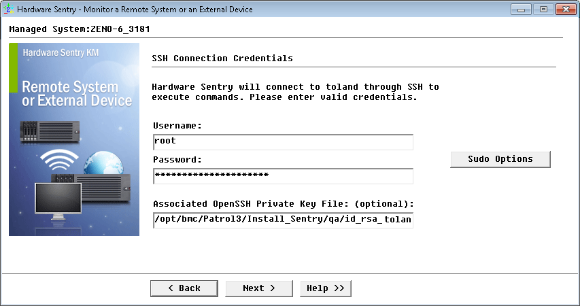The height and width of the screenshot is (306, 580).
Task: Click the SSH Connection Credentials heading
Action: [222, 58]
